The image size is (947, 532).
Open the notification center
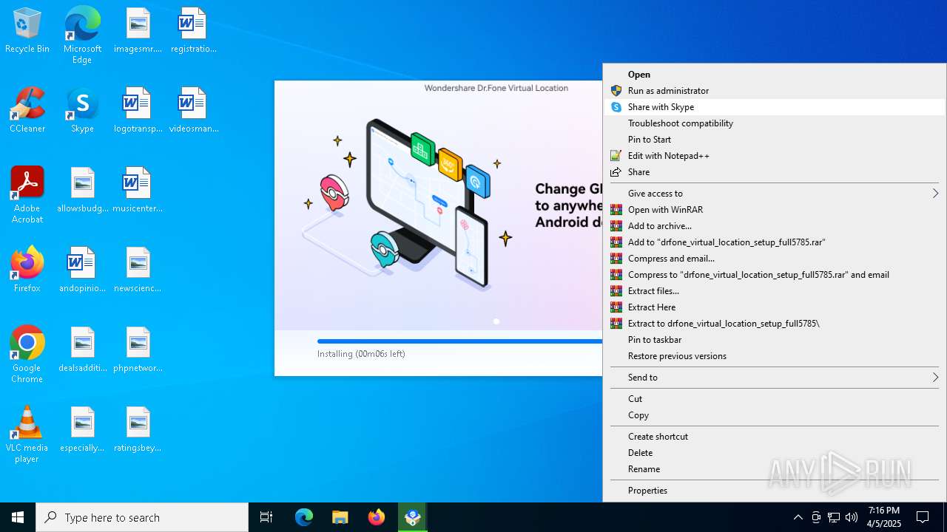(923, 517)
